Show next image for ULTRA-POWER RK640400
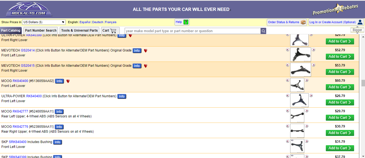This screenshot has width=365, height=158. pyautogui.click(x=311, y=96)
